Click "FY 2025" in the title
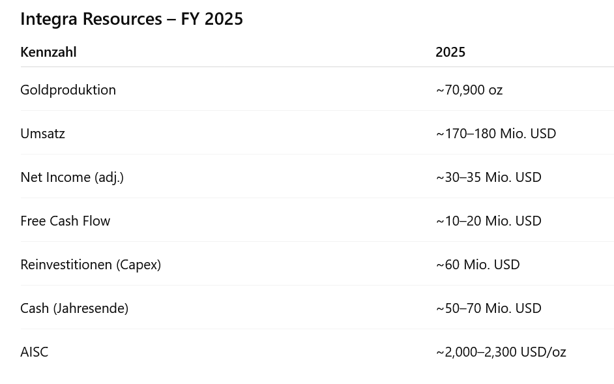Viewport: 614px width, 384px height. (x=212, y=19)
